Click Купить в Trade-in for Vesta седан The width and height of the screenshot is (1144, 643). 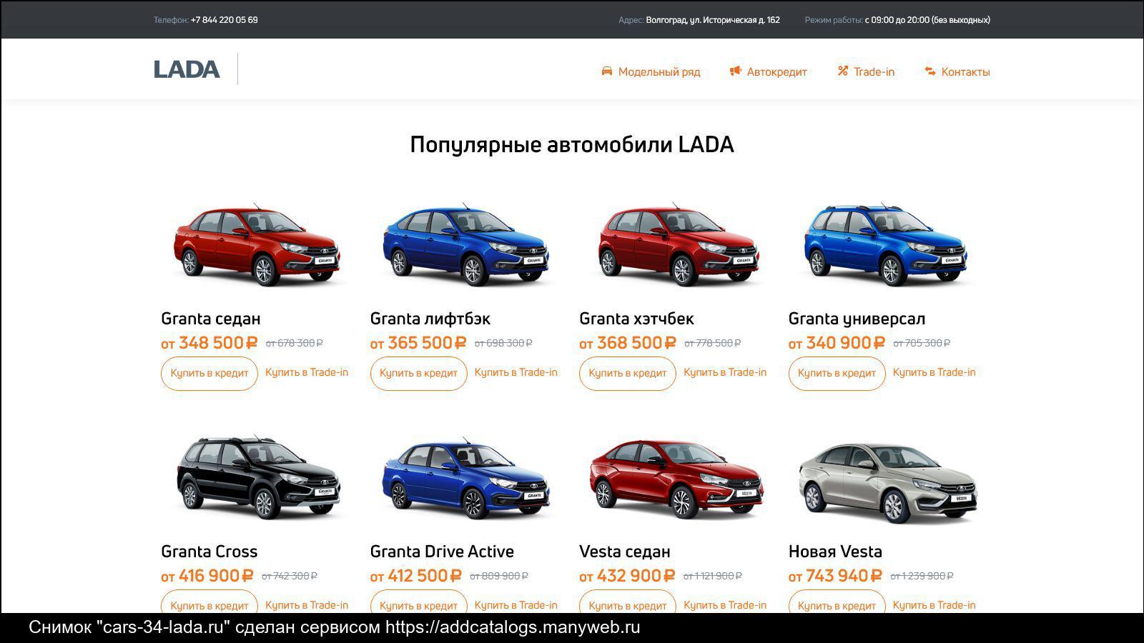pyautogui.click(x=725, y=605)
